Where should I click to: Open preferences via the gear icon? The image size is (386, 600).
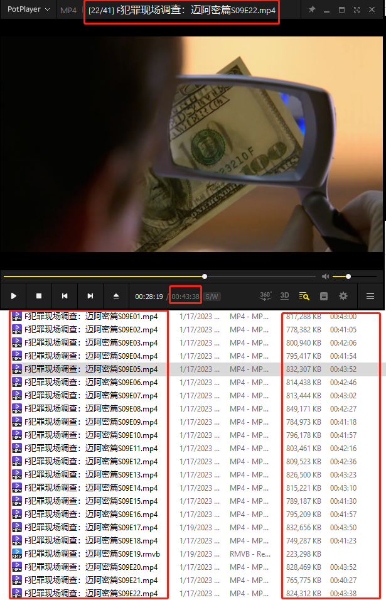(343, 296)
